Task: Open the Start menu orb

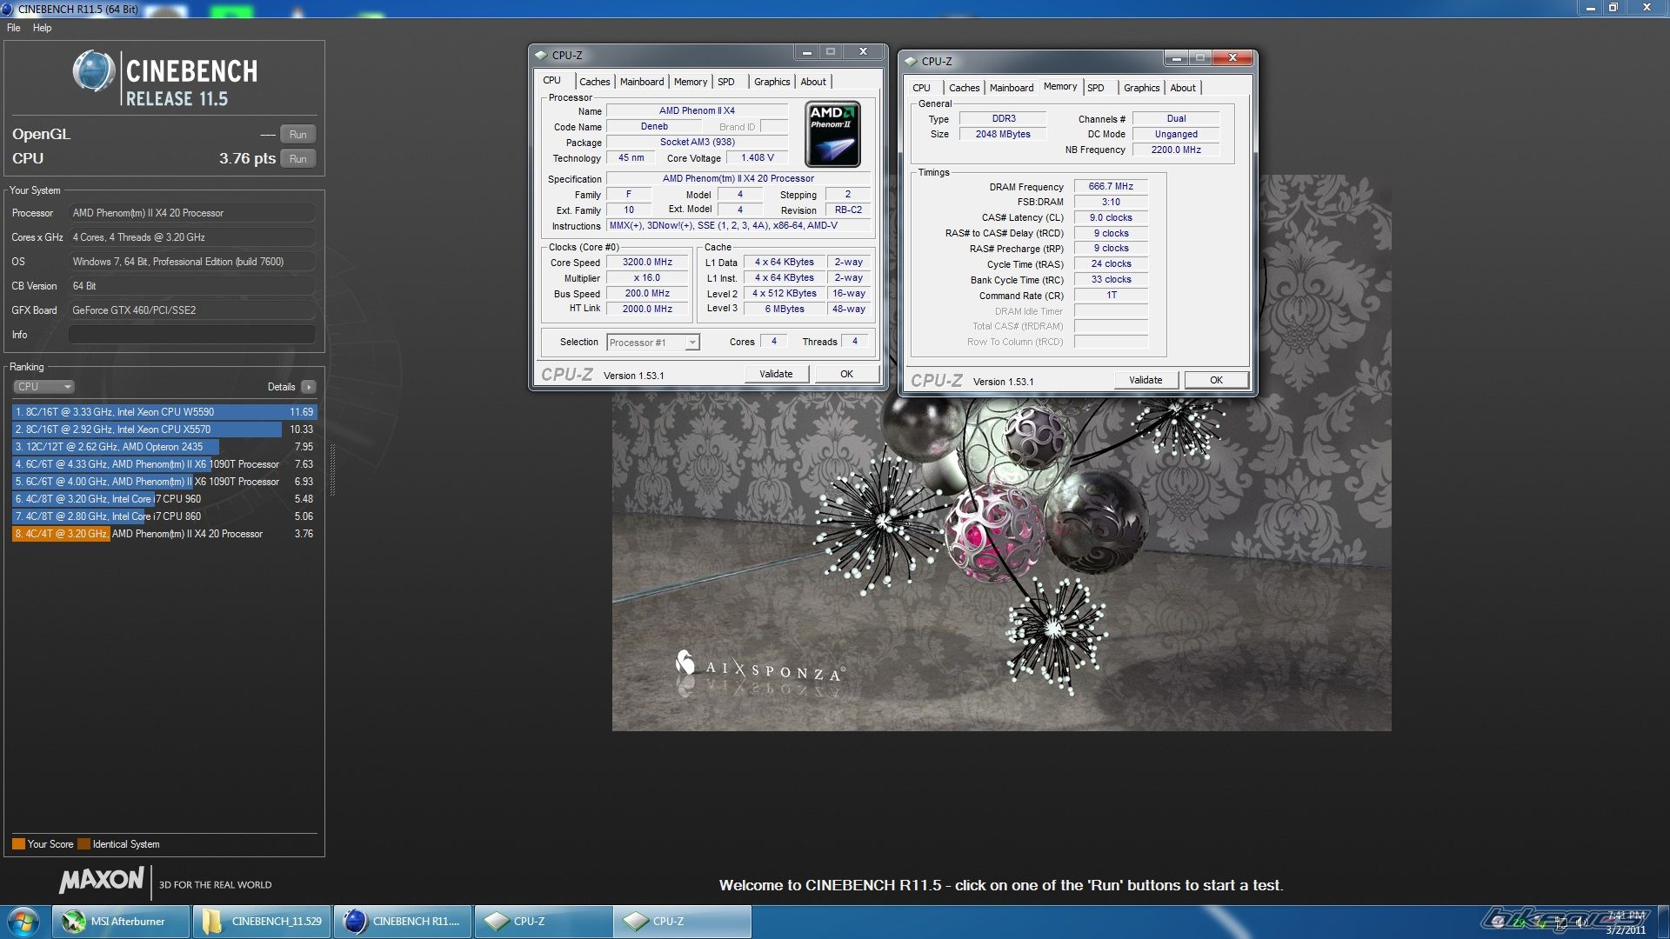Action: click(x=23, y=921)
